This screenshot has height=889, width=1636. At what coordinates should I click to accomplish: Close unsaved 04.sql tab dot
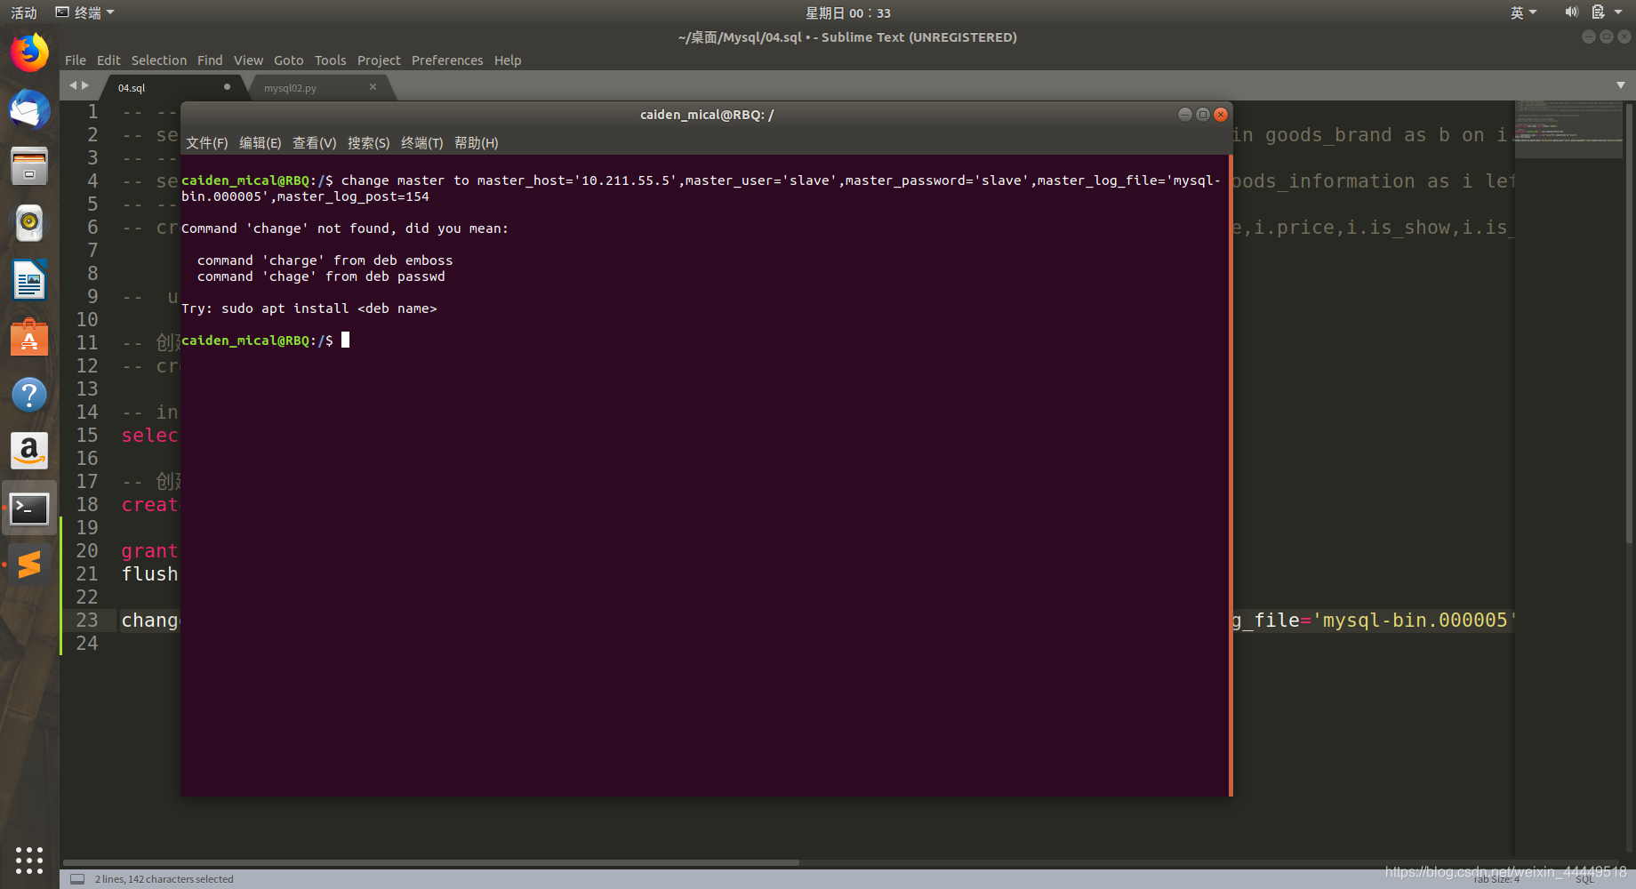click(x=227, y=87)
